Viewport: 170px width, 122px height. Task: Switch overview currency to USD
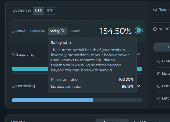click(x=38, y=11)
